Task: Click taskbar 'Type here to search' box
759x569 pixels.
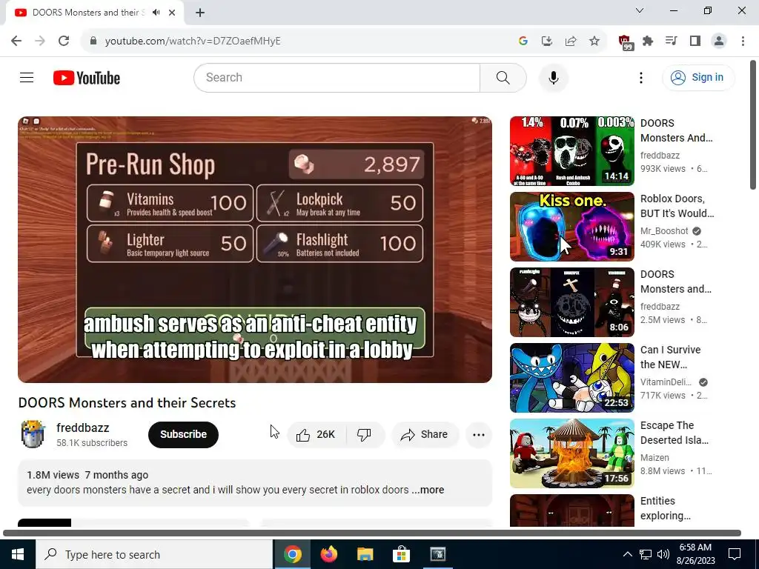Action: (x=154, y=554)
